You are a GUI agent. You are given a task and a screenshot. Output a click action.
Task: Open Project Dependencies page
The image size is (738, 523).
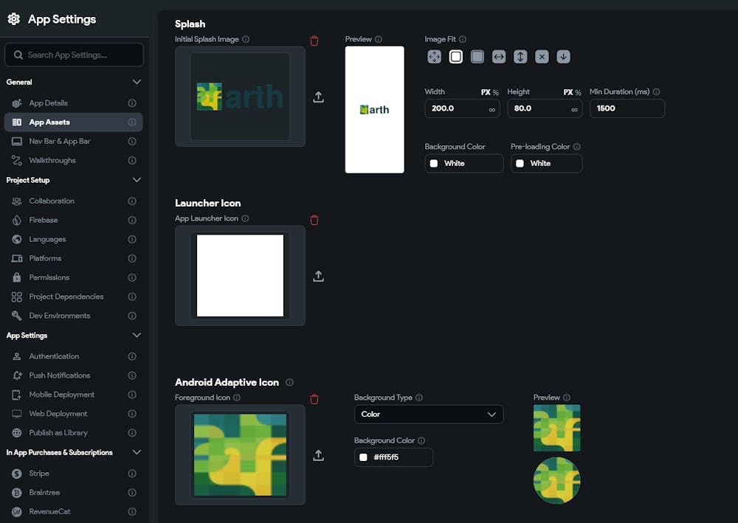[x=73, y=297]
